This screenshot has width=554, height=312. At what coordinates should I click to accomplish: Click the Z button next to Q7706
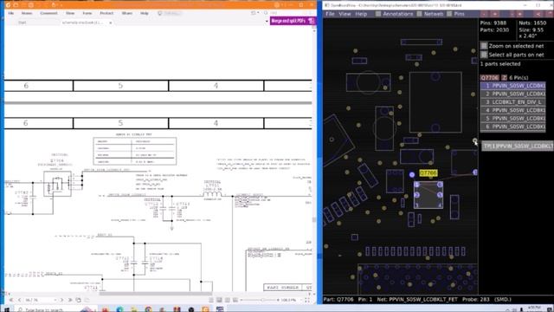[504, 77]
